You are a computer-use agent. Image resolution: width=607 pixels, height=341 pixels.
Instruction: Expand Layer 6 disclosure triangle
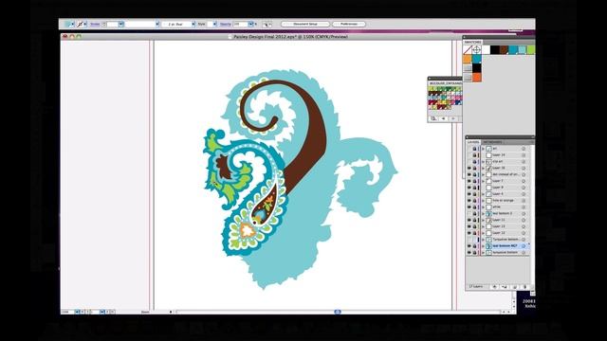tap(483, 193)
